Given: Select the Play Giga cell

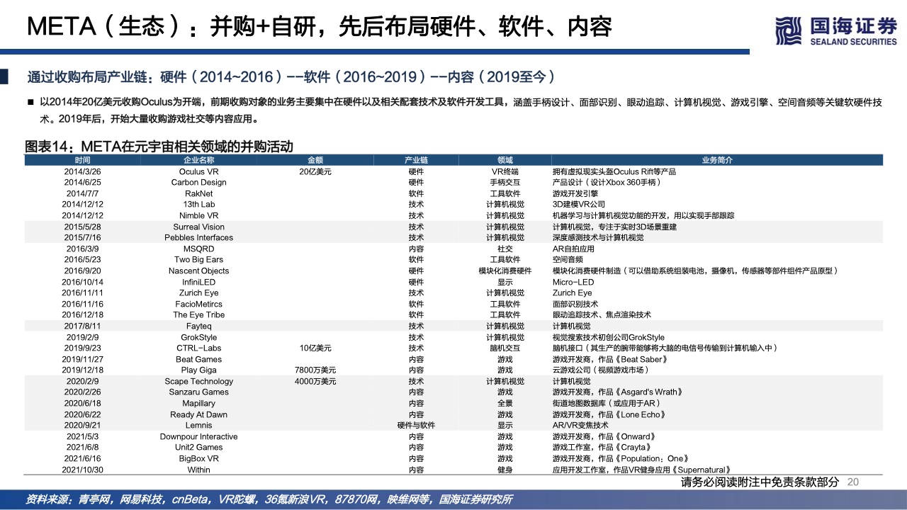Looking at the screenshot, I should (x=198, y=370).
